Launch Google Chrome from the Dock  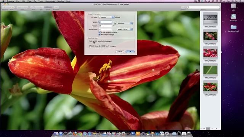coord(80,134)
